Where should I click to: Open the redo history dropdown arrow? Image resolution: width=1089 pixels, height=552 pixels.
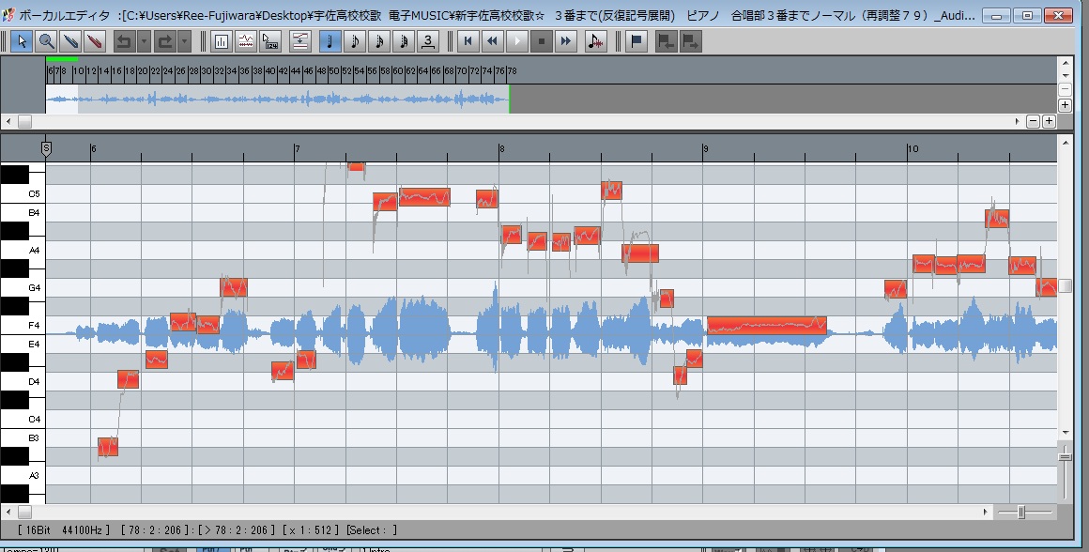click(185, 41)
